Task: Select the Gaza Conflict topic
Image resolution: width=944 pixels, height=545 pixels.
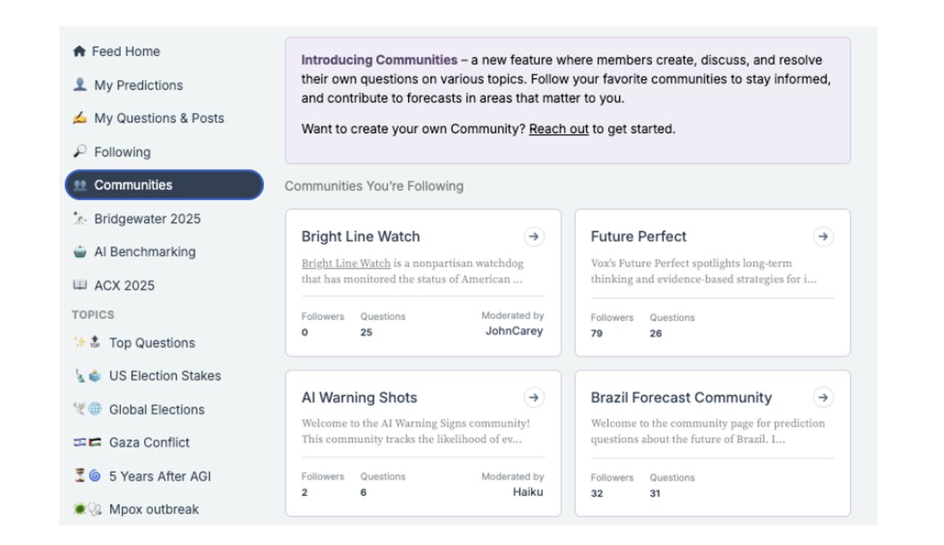Action: tap(149, 443)
